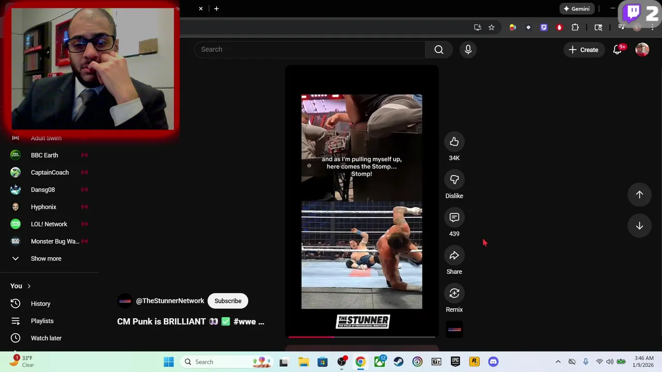This screenshot has height=372, width=662.
Task: Open the short's title CM Punk is BRILLIANT
Action: 190,321
